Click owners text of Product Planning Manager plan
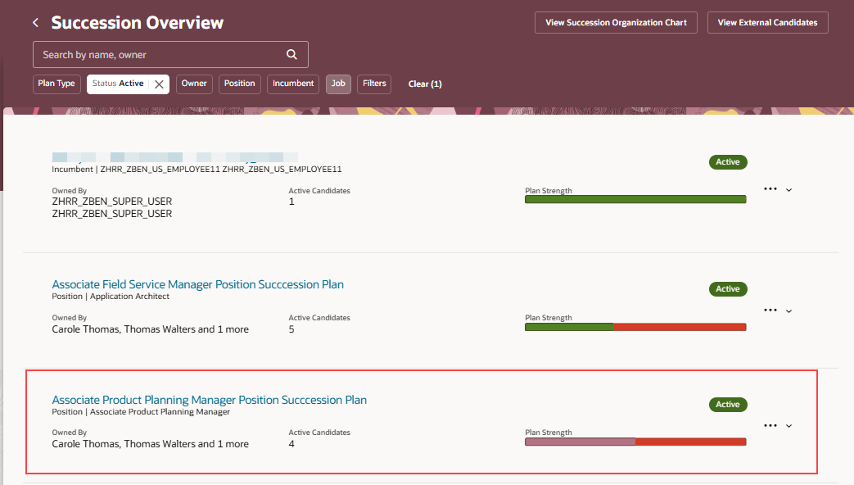854x485 pixels. tap(151, 444)
